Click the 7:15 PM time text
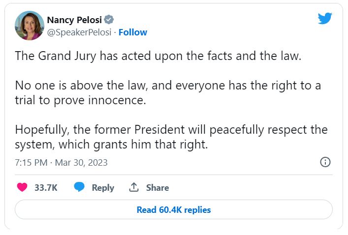The width and height of the screenshot is (348, 235). click(31, 162)
